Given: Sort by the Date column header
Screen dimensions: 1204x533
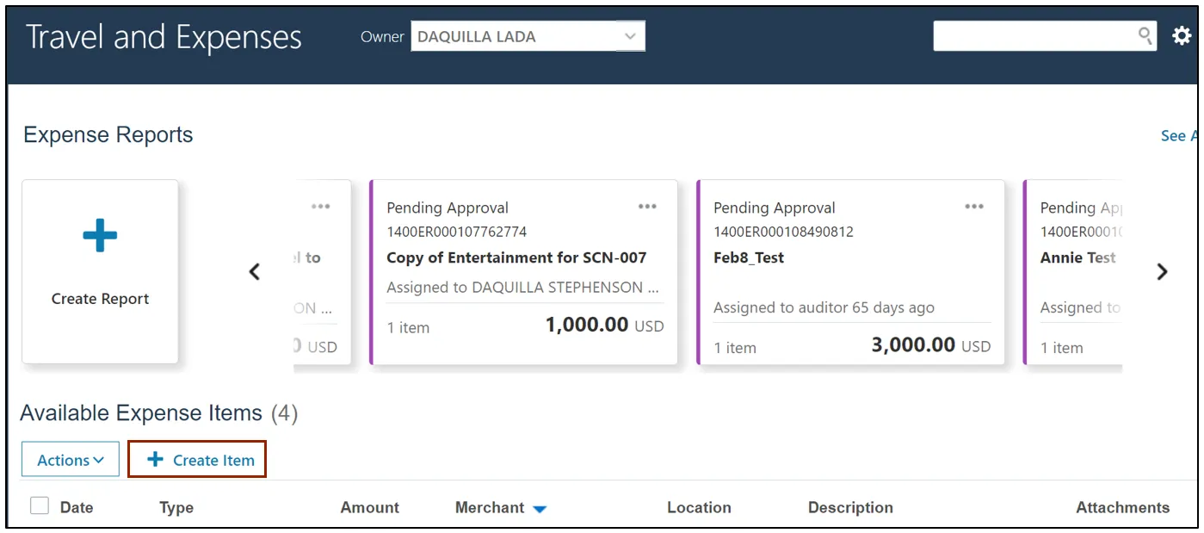Looking at the screenshot, I should click(x=77, y=507).
